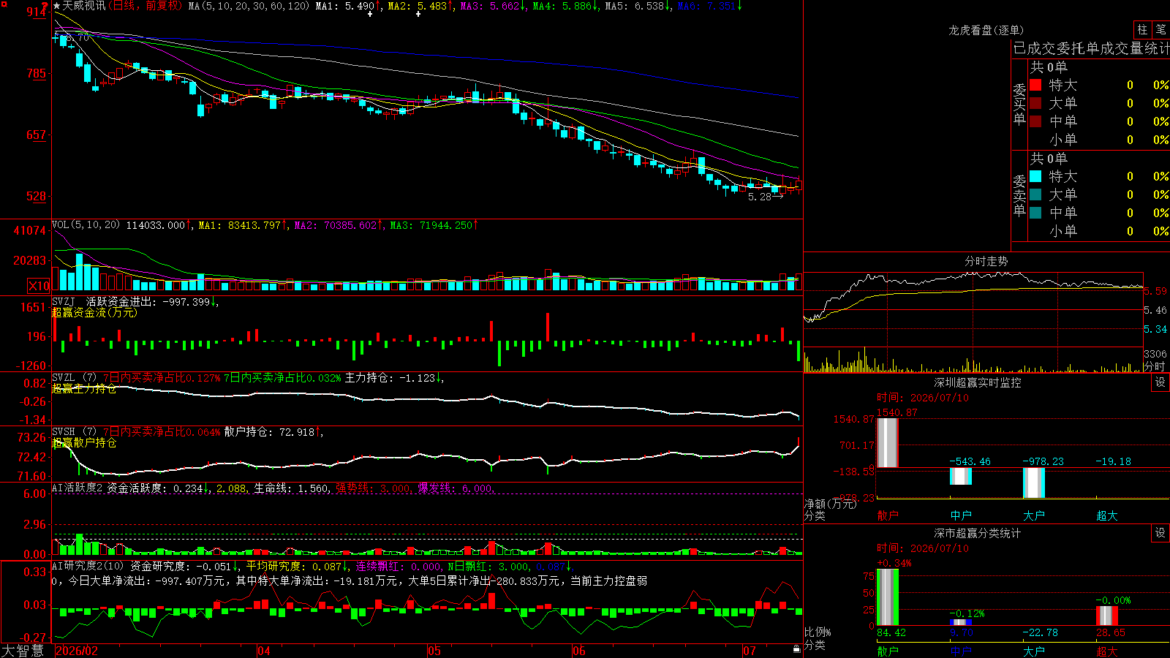Click the 07 month marker on timeline

point(750,651)
